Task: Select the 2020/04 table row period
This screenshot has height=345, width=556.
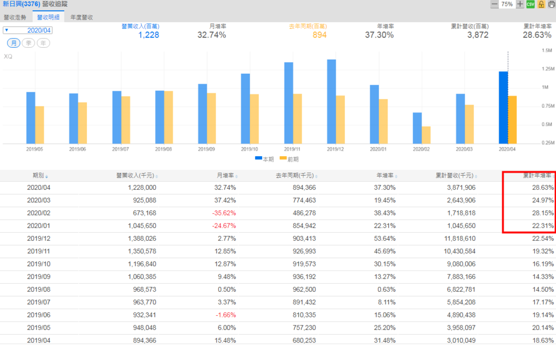Action: click(x=39, y=188)
